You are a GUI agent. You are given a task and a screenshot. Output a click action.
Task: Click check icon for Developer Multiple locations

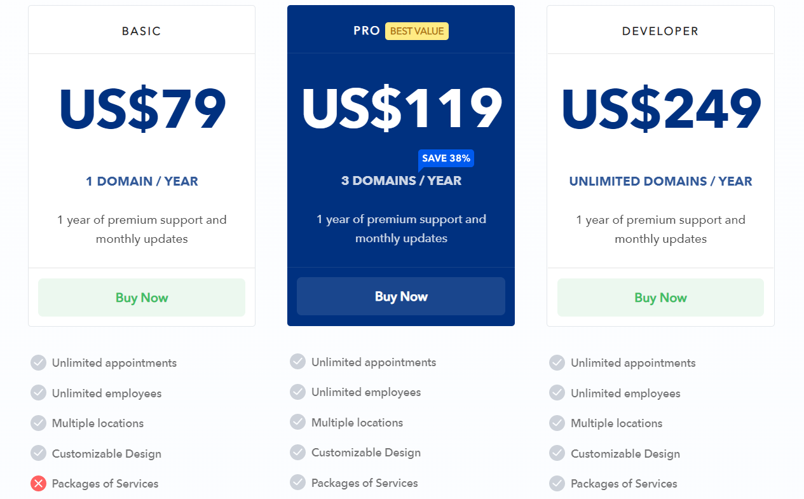point(557,423)
